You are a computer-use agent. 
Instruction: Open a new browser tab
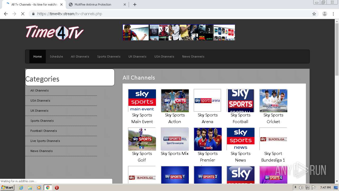point(135,5)
